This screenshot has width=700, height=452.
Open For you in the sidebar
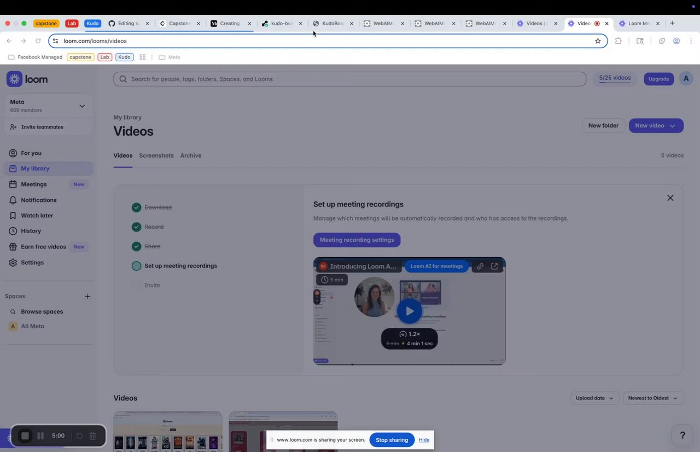coord(49,153)
